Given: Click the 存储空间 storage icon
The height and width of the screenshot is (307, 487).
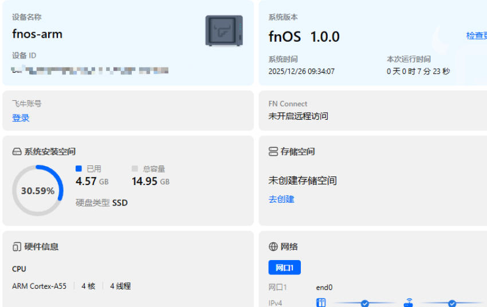Looking at the screenshot, I should (x=273, y=152).
